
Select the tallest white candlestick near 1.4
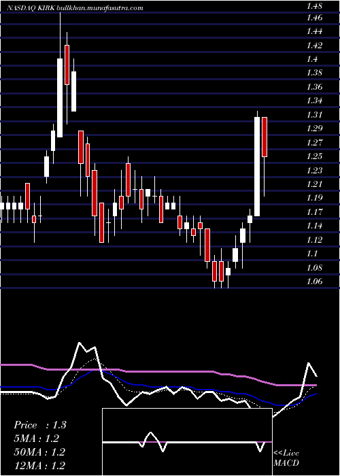coord(60,98)
